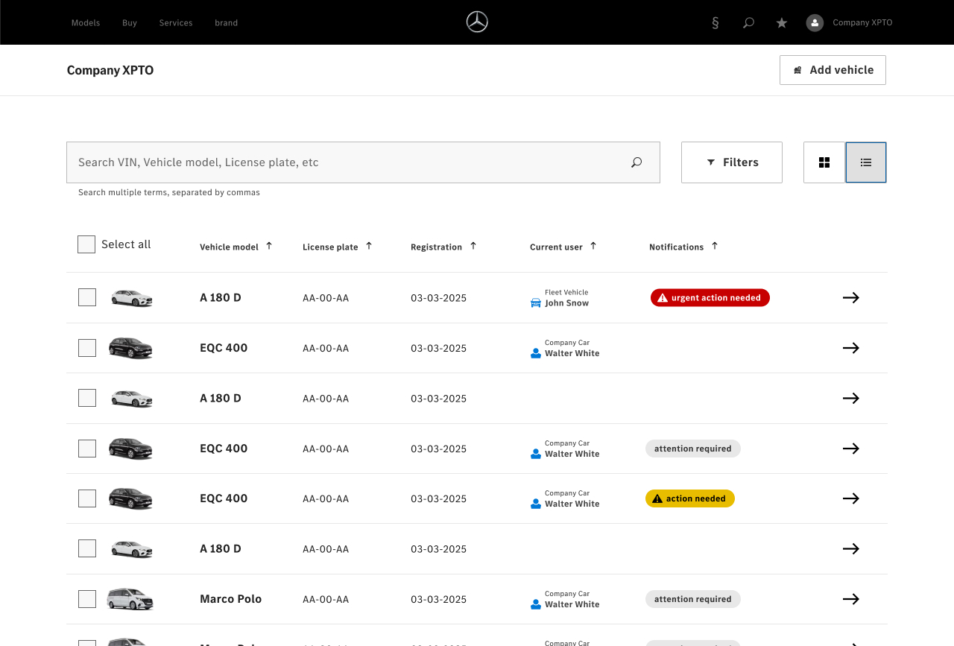Open the Models menu
This screenshot has height=646, width=954.
point(86,23)
